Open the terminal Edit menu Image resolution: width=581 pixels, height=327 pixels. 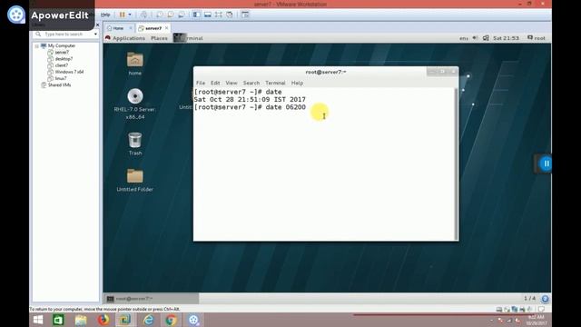(x=215, y=83)
